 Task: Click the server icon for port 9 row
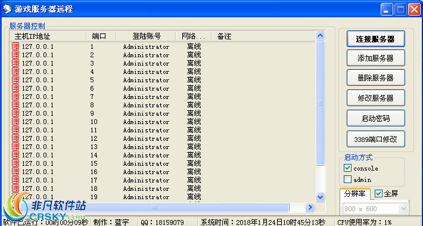(15, 113)
